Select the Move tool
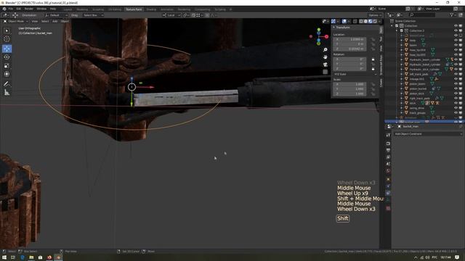Viewport: 465px width, 261px height. (7, 49)
